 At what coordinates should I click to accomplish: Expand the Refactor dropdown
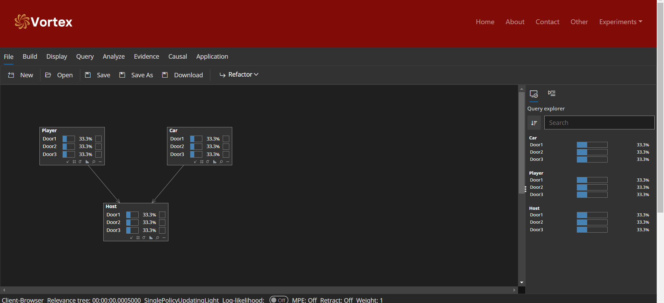(x=239, y=75)
